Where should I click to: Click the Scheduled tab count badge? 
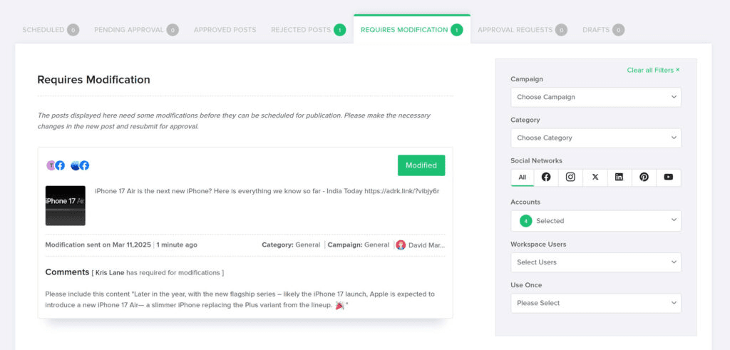pos(73,30)
